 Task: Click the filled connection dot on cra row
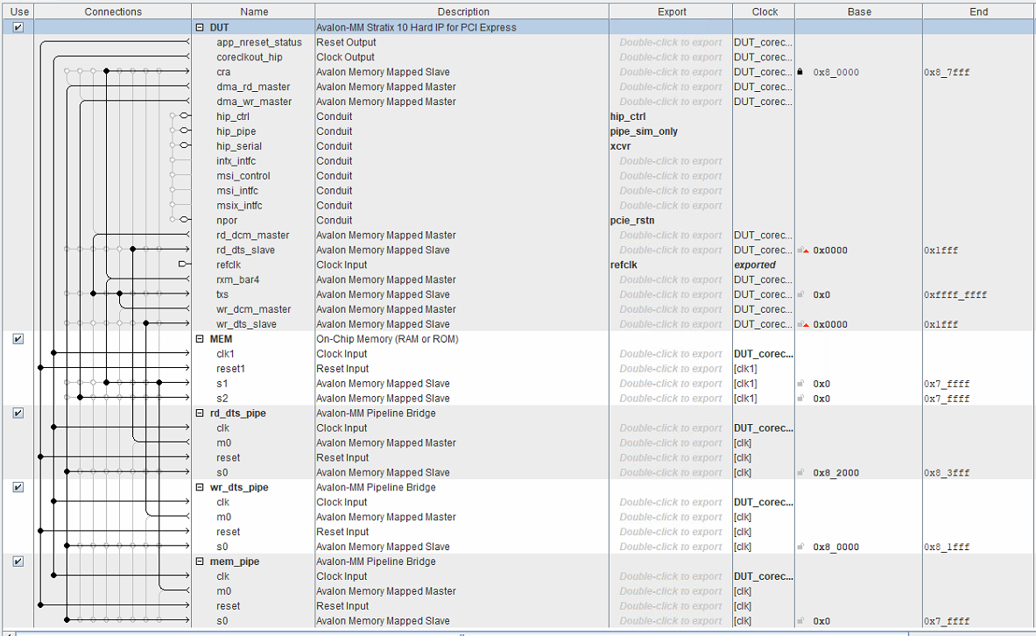107,72
